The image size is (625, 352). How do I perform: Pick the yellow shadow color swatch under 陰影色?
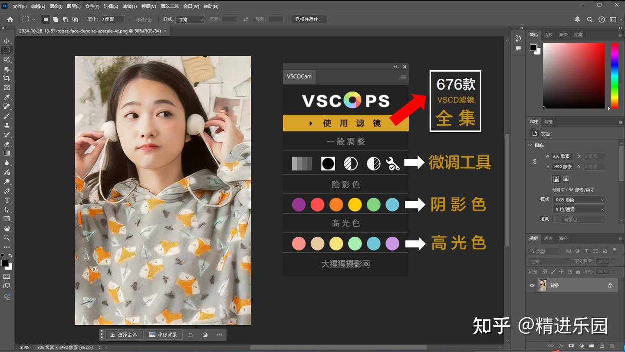(x=355, y=204)
